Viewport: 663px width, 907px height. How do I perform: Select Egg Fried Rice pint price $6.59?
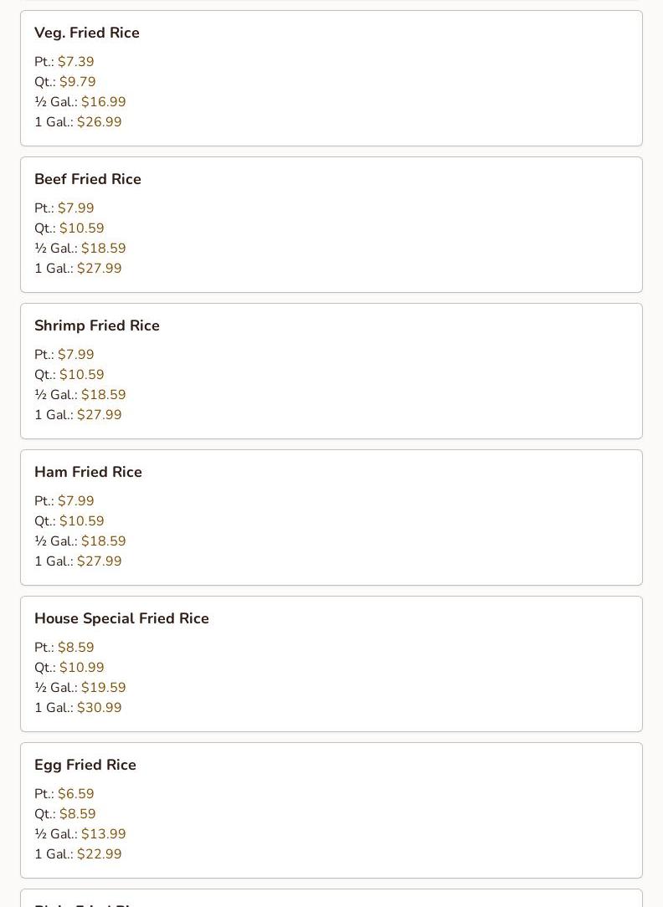(75, 794)
